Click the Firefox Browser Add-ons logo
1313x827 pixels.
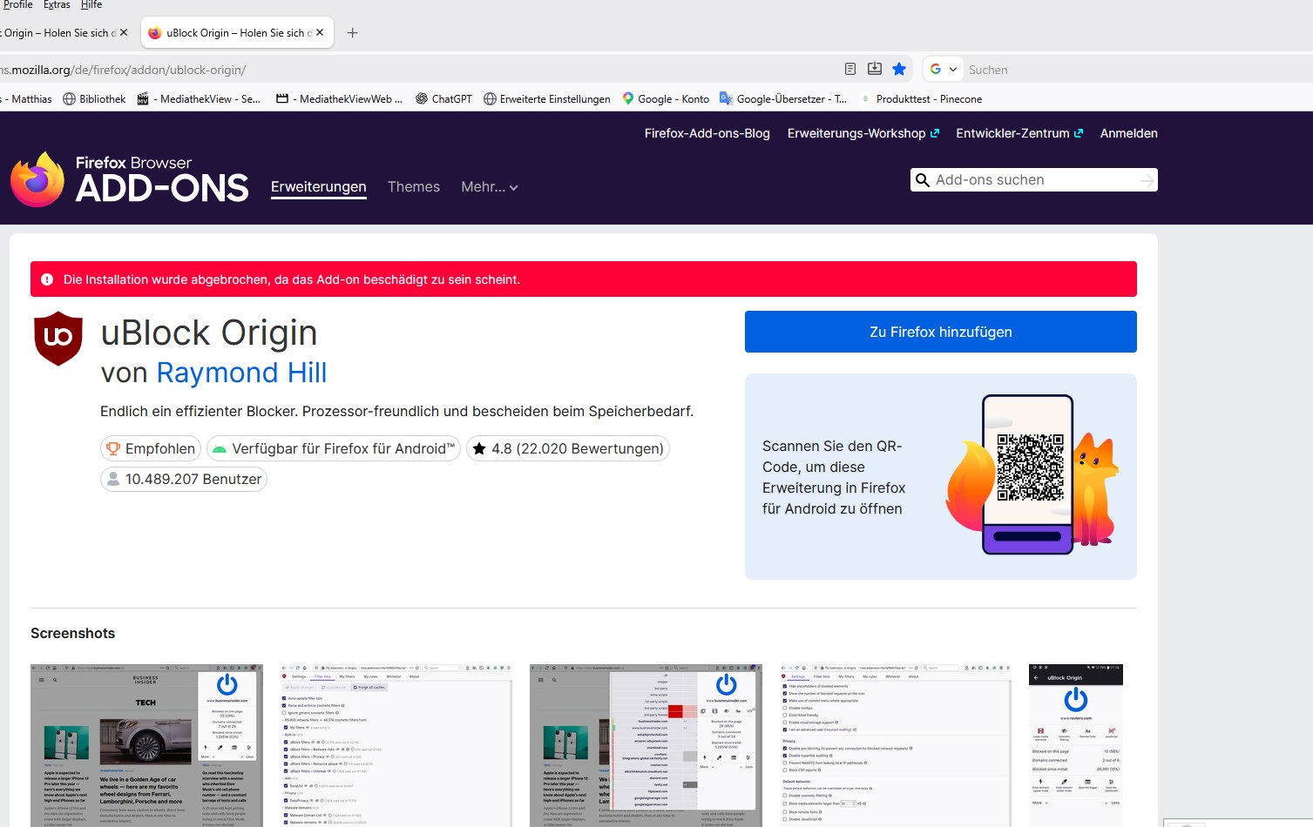[x=130, y=179]
